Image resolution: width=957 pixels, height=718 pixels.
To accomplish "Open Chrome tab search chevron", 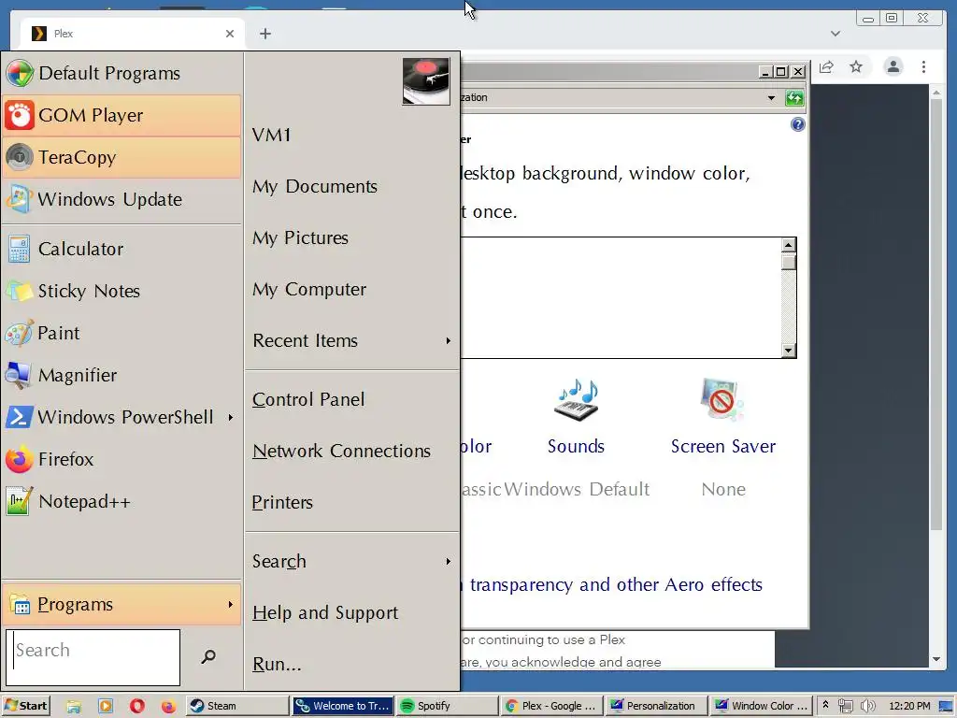I will [x=836, y=34].
